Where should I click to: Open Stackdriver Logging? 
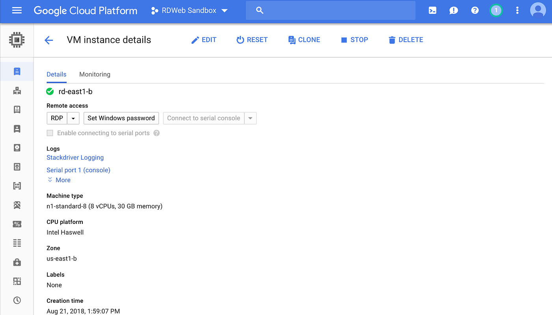tap(75, 157)
